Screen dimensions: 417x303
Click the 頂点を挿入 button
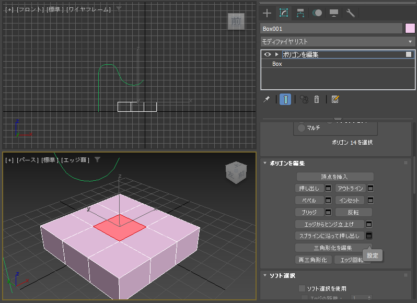(x=335, y=177)
